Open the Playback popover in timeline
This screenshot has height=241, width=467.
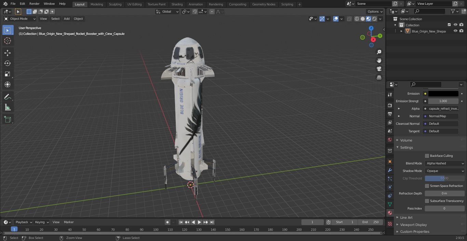pos(24,222)
